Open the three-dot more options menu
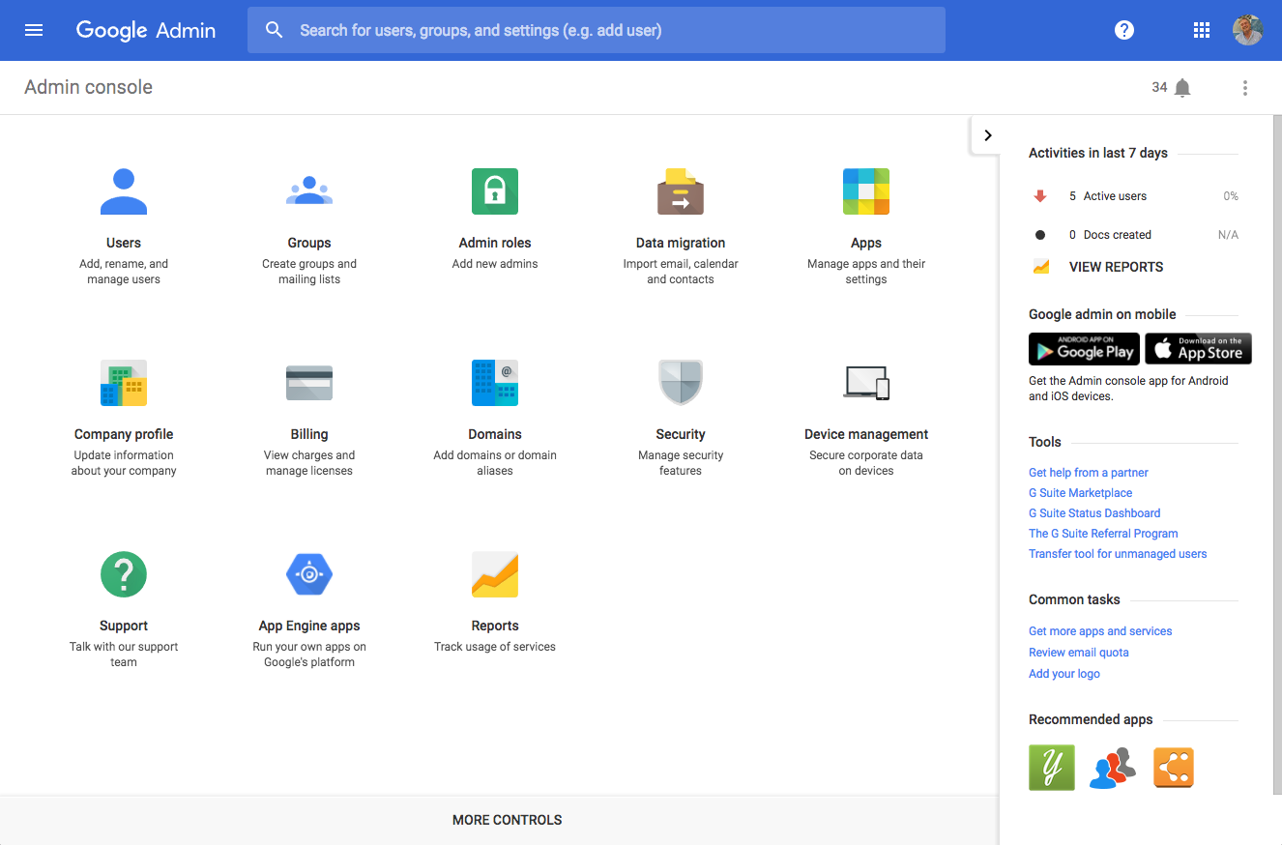 1245,88
